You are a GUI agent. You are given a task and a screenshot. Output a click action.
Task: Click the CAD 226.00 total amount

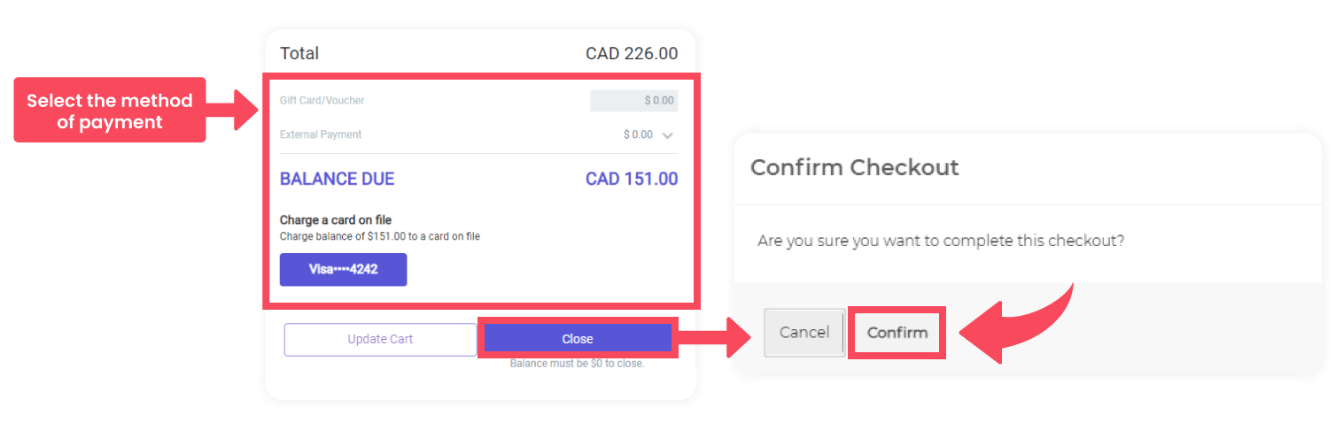[x=632, y=54]
